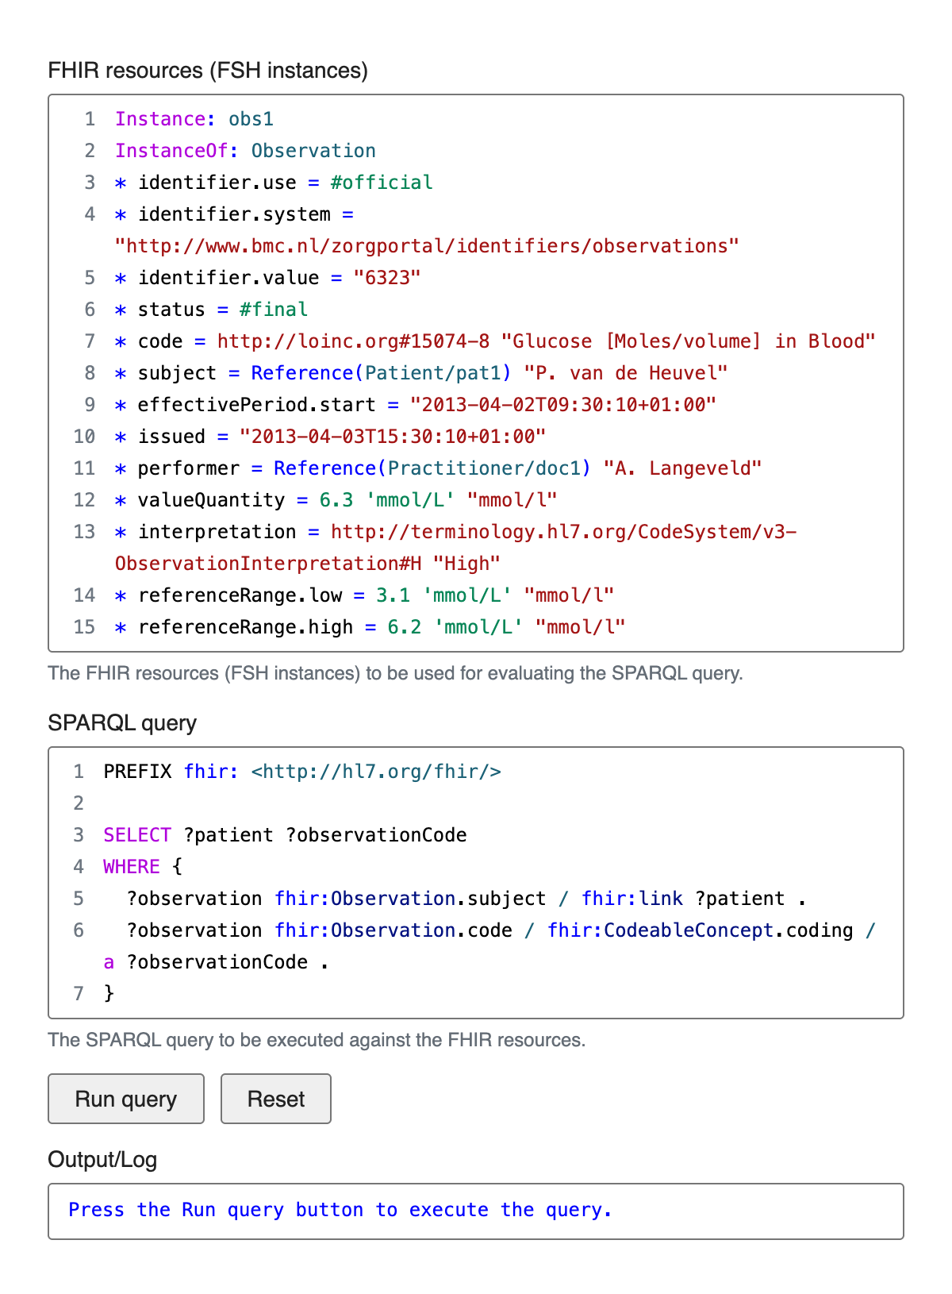Click the bmc.nl identifier system URL string

(x=427, y=246)
